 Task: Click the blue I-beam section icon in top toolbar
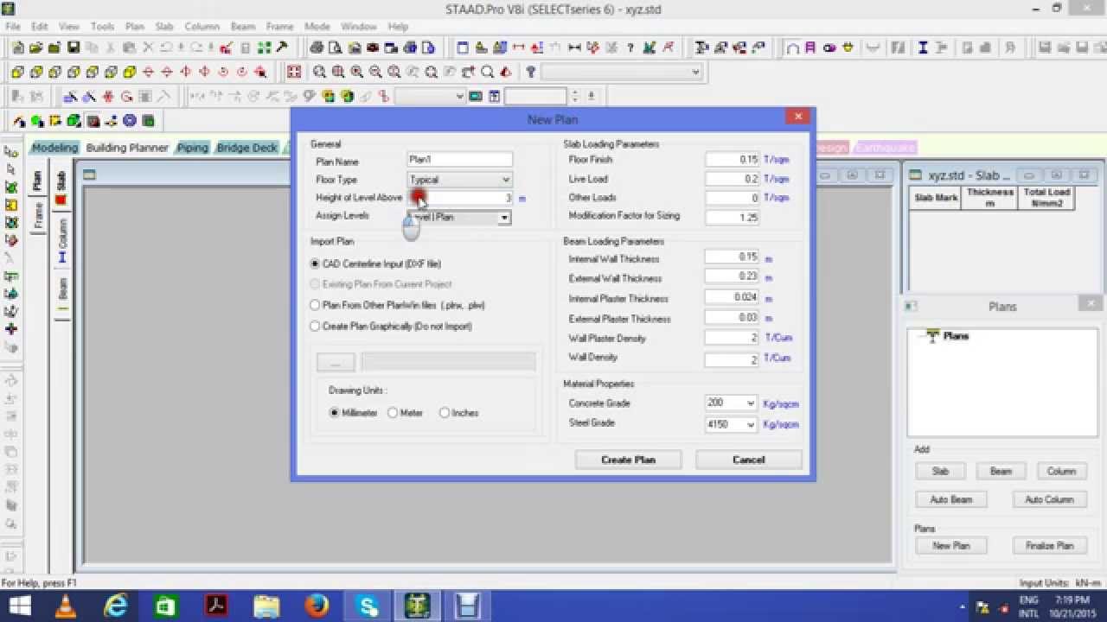(922, 48)
